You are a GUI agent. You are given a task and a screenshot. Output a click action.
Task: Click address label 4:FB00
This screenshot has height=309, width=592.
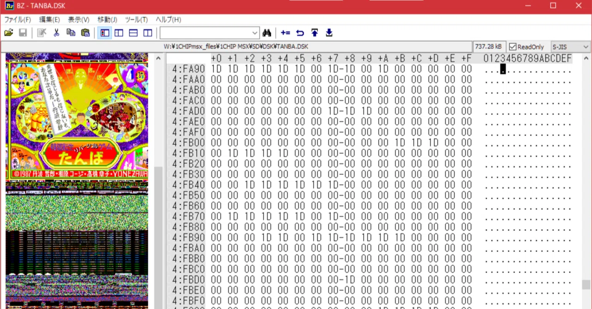[187, 143]
